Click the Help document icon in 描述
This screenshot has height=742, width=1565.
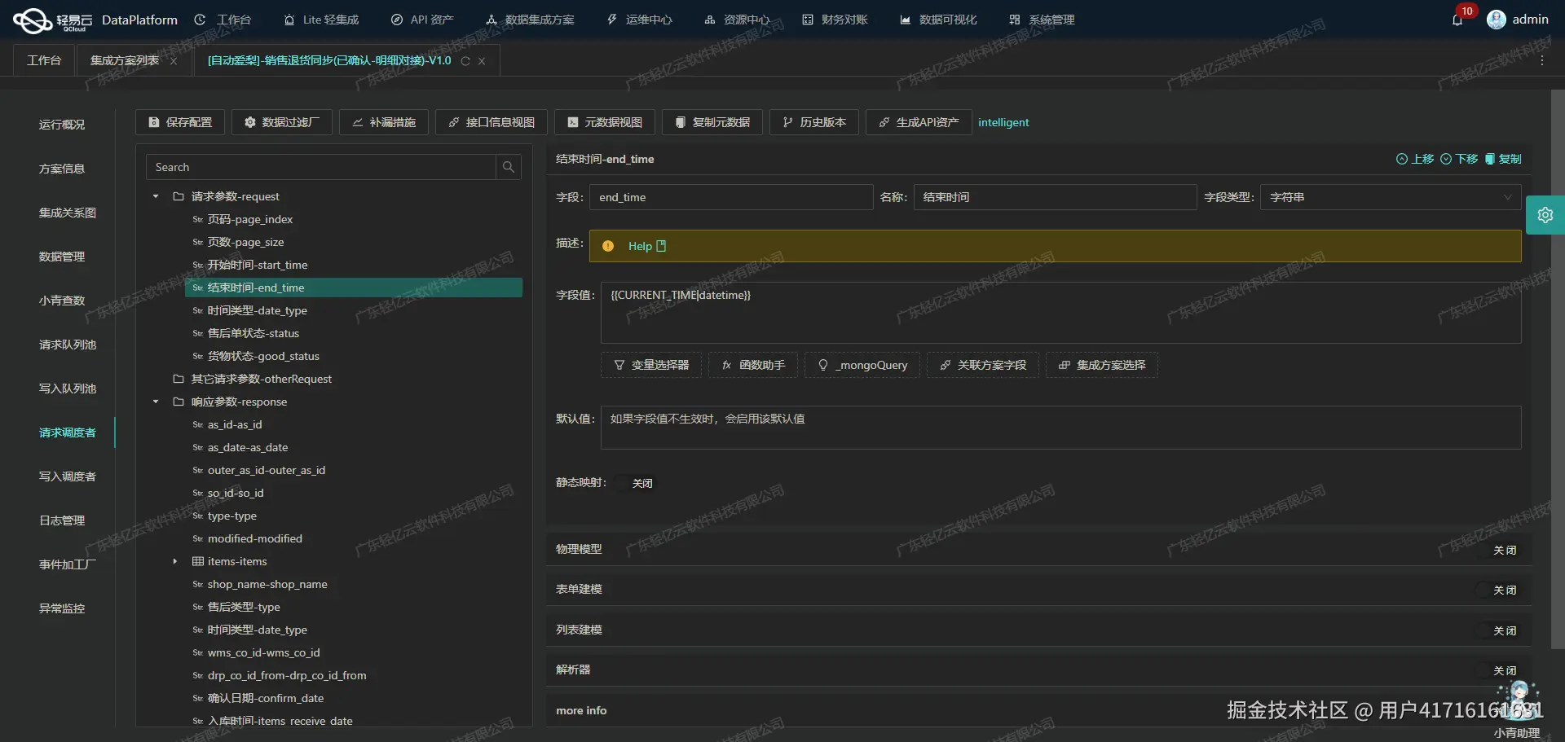[x=661, y=246]
